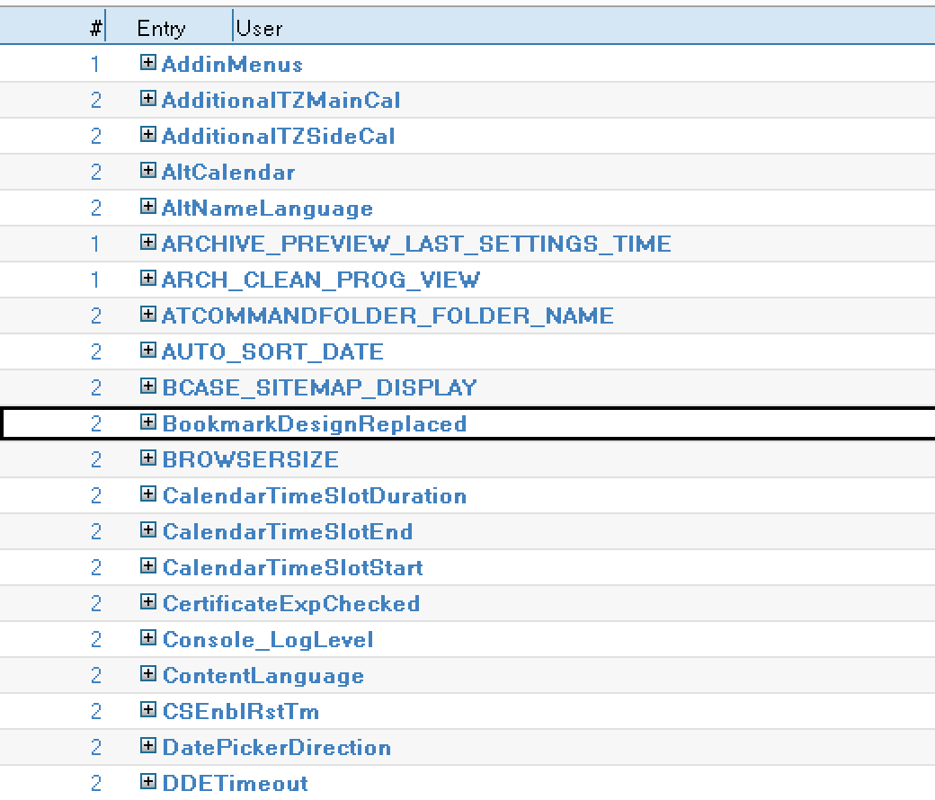
Task: Expand the ContentLanguage entry
Action: pos(147,675)
